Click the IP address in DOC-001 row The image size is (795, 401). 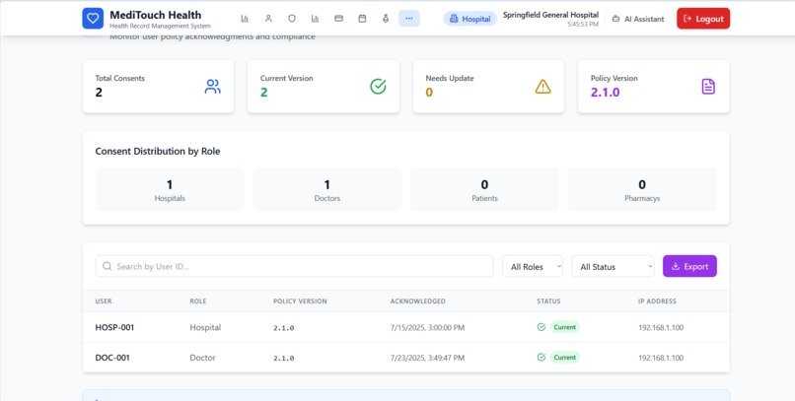tap(661, 358)
